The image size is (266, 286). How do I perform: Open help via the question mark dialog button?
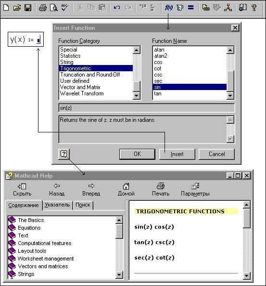pyautogui.click(x=64, y=154)
